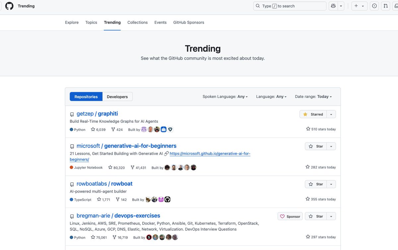Go to the Events tab
The image size is (398, 250).
click(161, 23)
